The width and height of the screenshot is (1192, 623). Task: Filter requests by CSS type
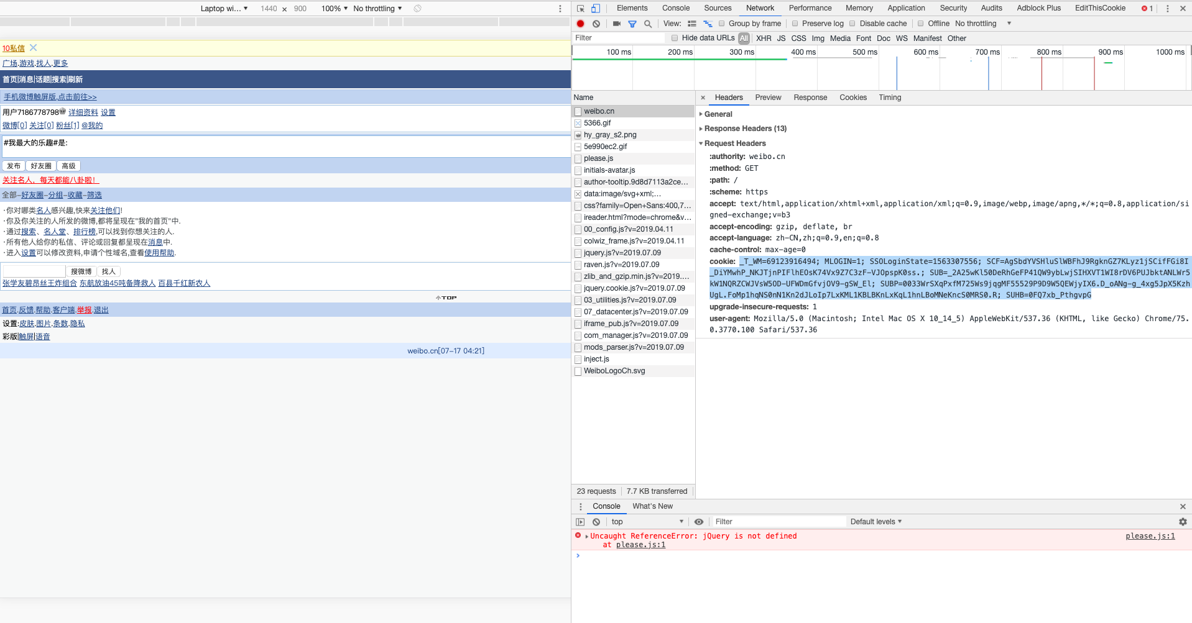point(798,39)
